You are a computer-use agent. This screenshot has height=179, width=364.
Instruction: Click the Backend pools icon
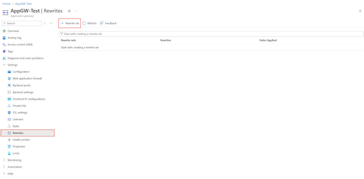(x=9, y=85)
